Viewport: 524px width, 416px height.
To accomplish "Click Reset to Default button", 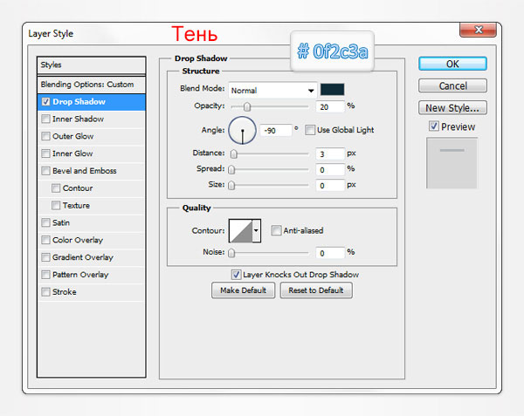I will click(316, 290).
